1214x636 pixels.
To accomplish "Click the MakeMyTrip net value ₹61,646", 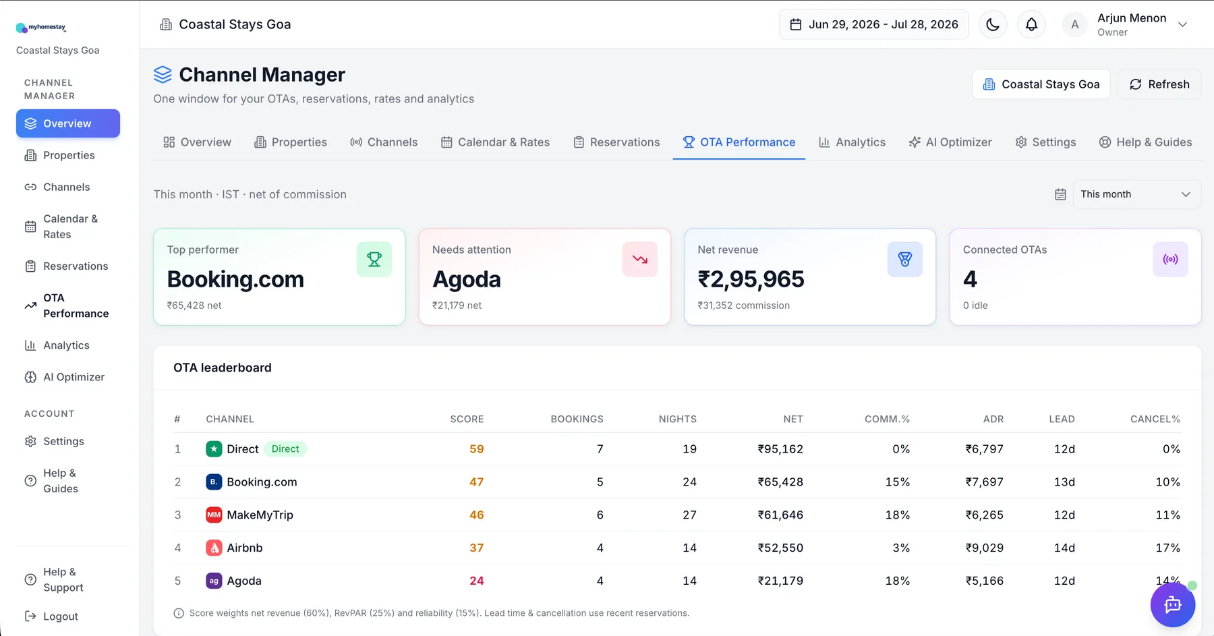I will coord(780,515).
